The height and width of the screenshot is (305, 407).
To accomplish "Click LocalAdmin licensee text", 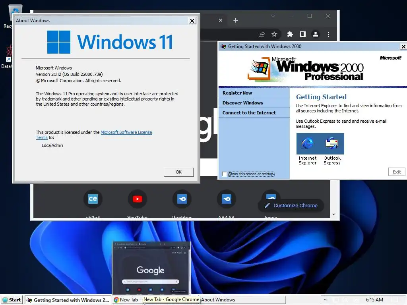I will click(x=52, y=145).
